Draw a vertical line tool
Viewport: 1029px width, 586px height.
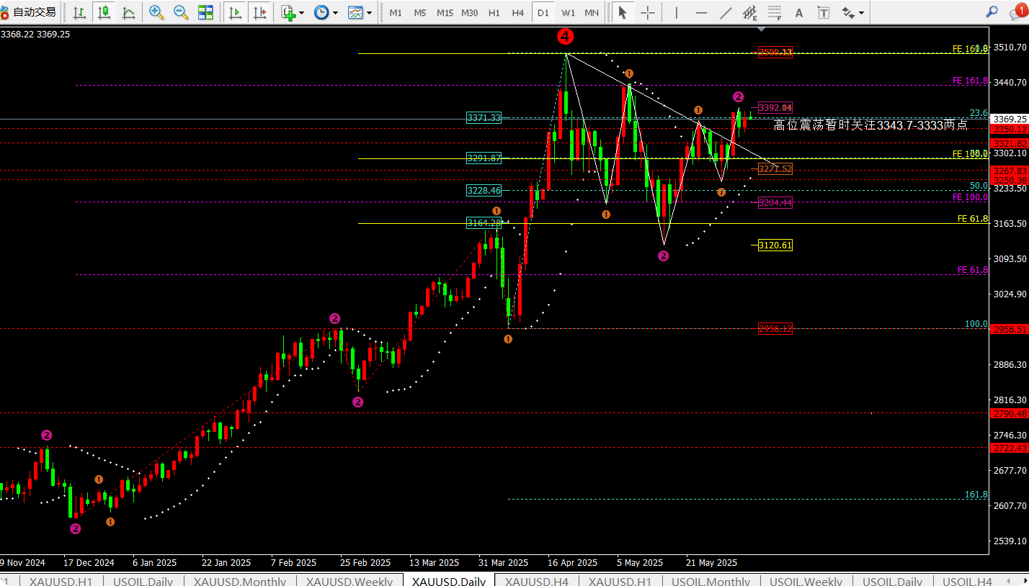point(676,12)
